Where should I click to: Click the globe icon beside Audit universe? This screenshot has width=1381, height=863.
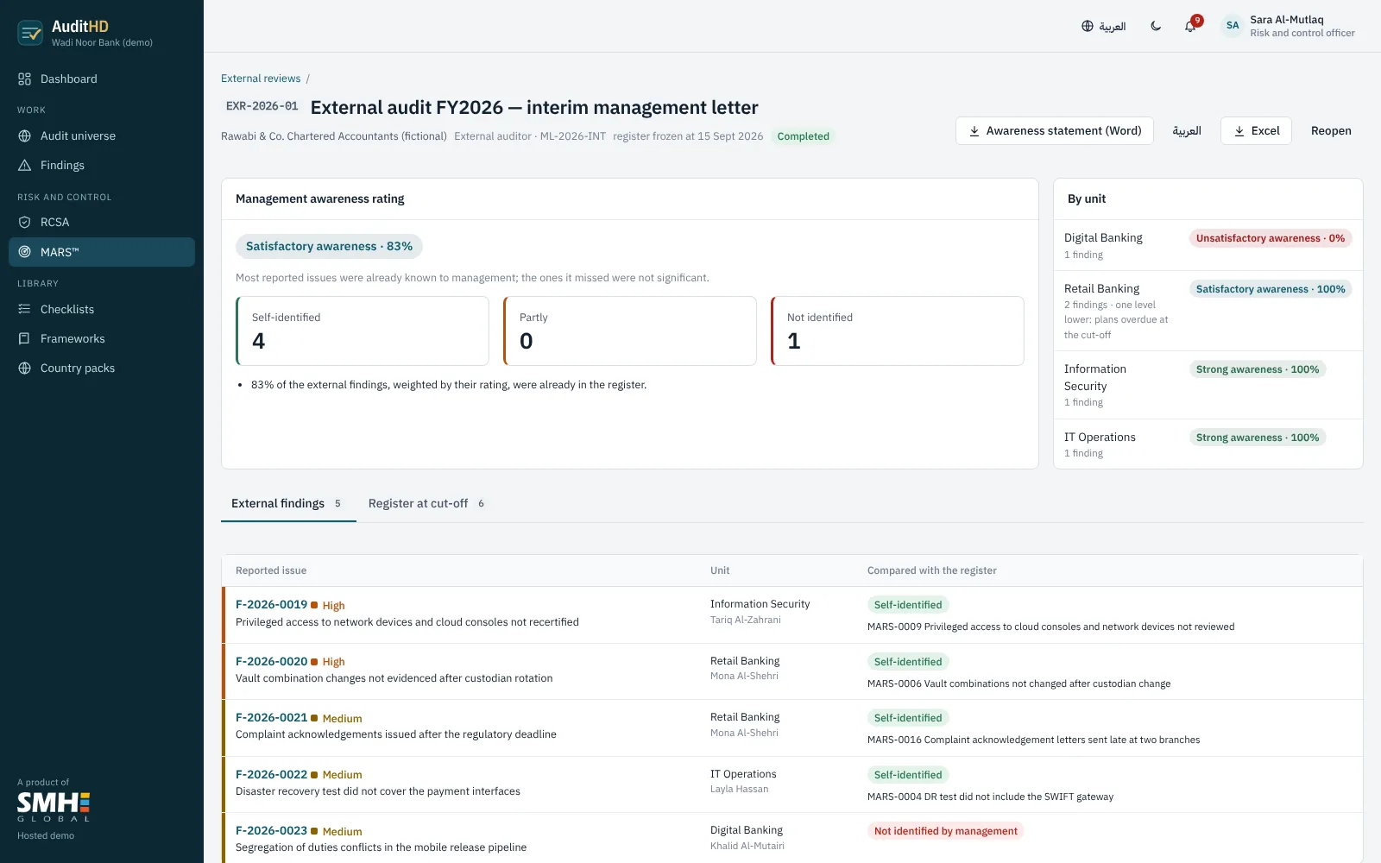tap(24, 136)
